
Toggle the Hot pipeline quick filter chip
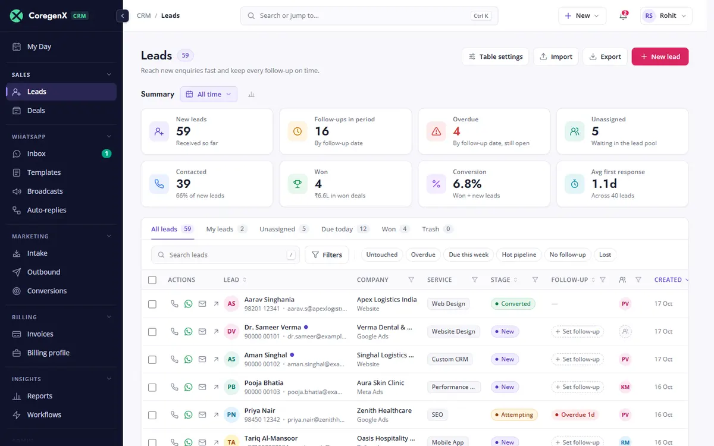point(519,255)
